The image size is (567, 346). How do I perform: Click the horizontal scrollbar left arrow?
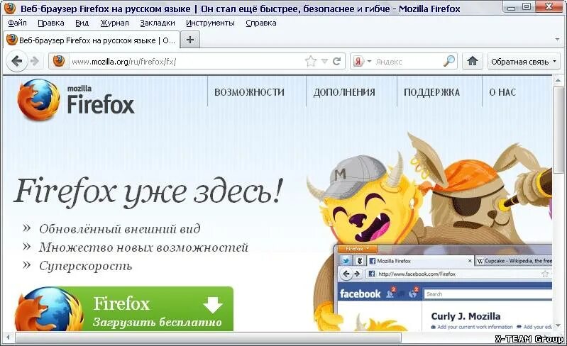[x=8, y=338]
